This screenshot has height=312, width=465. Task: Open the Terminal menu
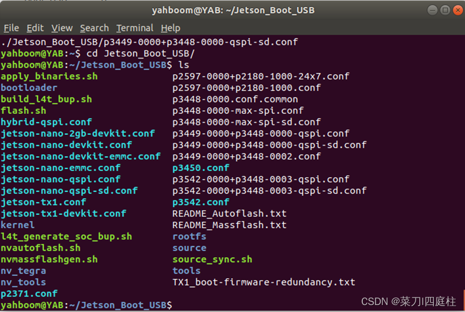(134, 28)
